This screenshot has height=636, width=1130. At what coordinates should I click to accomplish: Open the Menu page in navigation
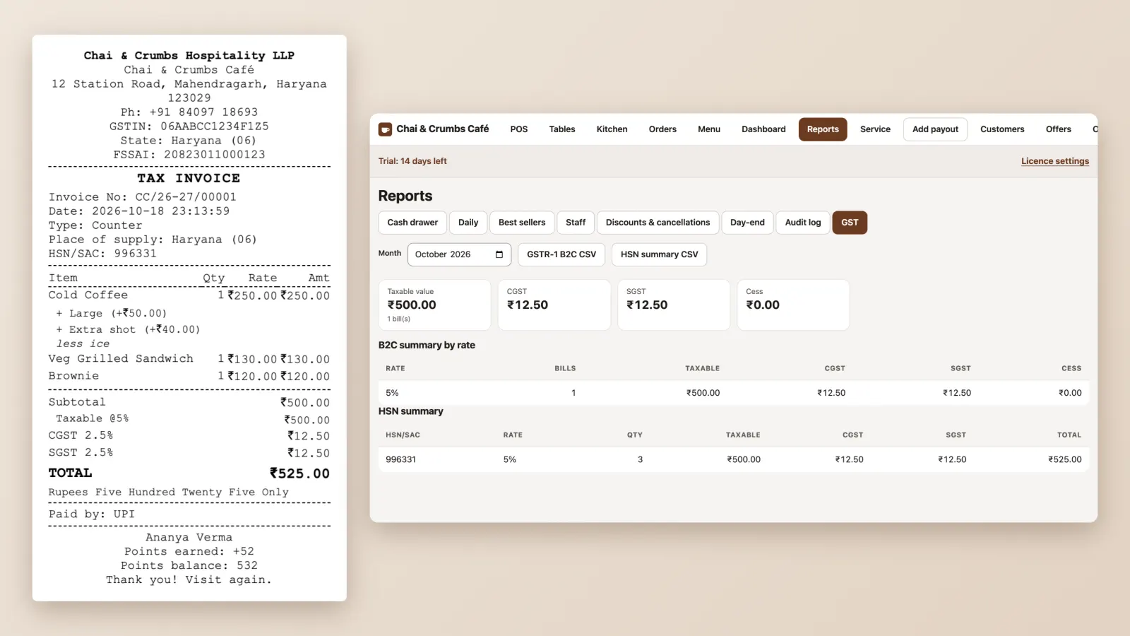709,129
